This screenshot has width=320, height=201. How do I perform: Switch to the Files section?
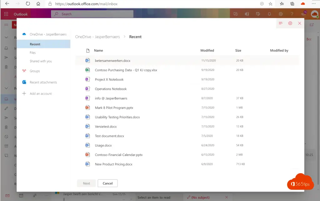[x=33, y=53]
